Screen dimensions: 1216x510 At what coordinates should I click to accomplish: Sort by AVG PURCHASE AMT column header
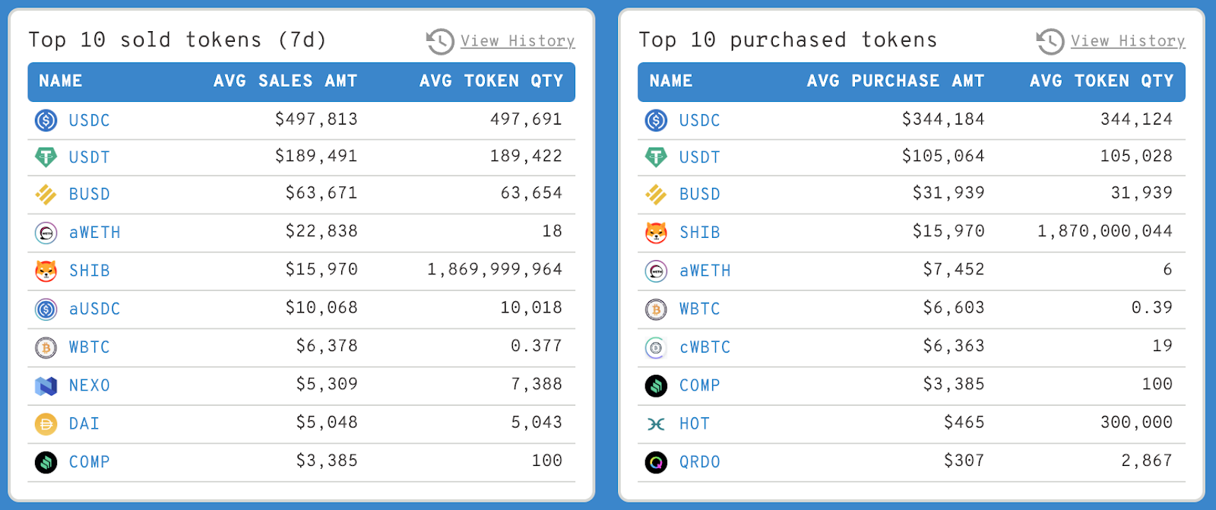pos(895,81)
